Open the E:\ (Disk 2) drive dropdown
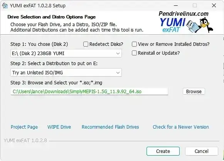224x161 pixels. (x=66, y=54)
